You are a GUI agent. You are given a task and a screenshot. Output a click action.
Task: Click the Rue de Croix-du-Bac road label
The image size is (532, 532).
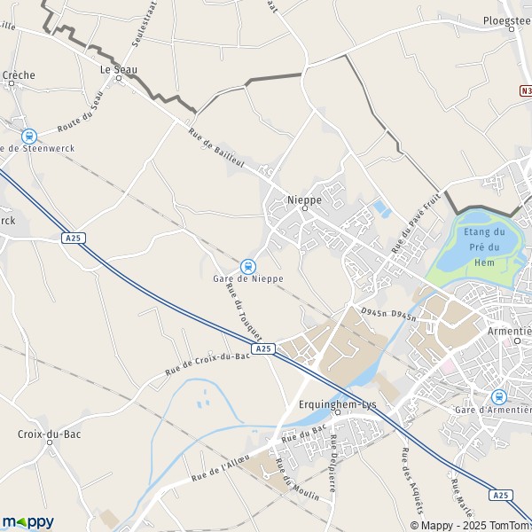(x=207, y=364)
